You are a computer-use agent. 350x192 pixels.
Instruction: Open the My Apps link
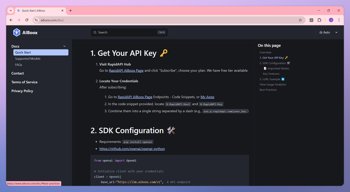coord(207,97)
